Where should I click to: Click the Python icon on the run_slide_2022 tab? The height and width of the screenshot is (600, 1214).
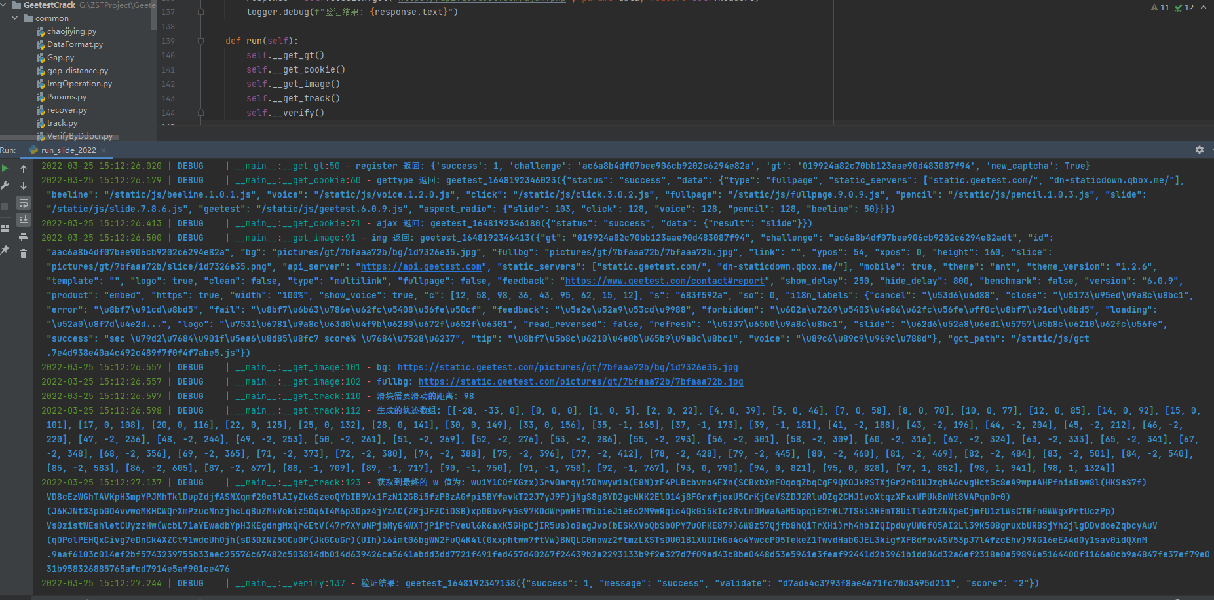click(34, 150)
